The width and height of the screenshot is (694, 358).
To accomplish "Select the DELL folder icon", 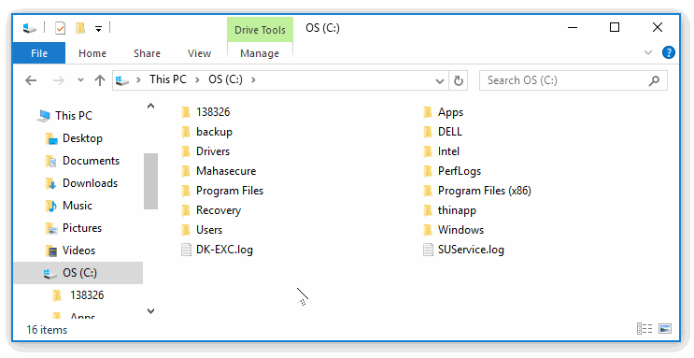I will 428,132.
